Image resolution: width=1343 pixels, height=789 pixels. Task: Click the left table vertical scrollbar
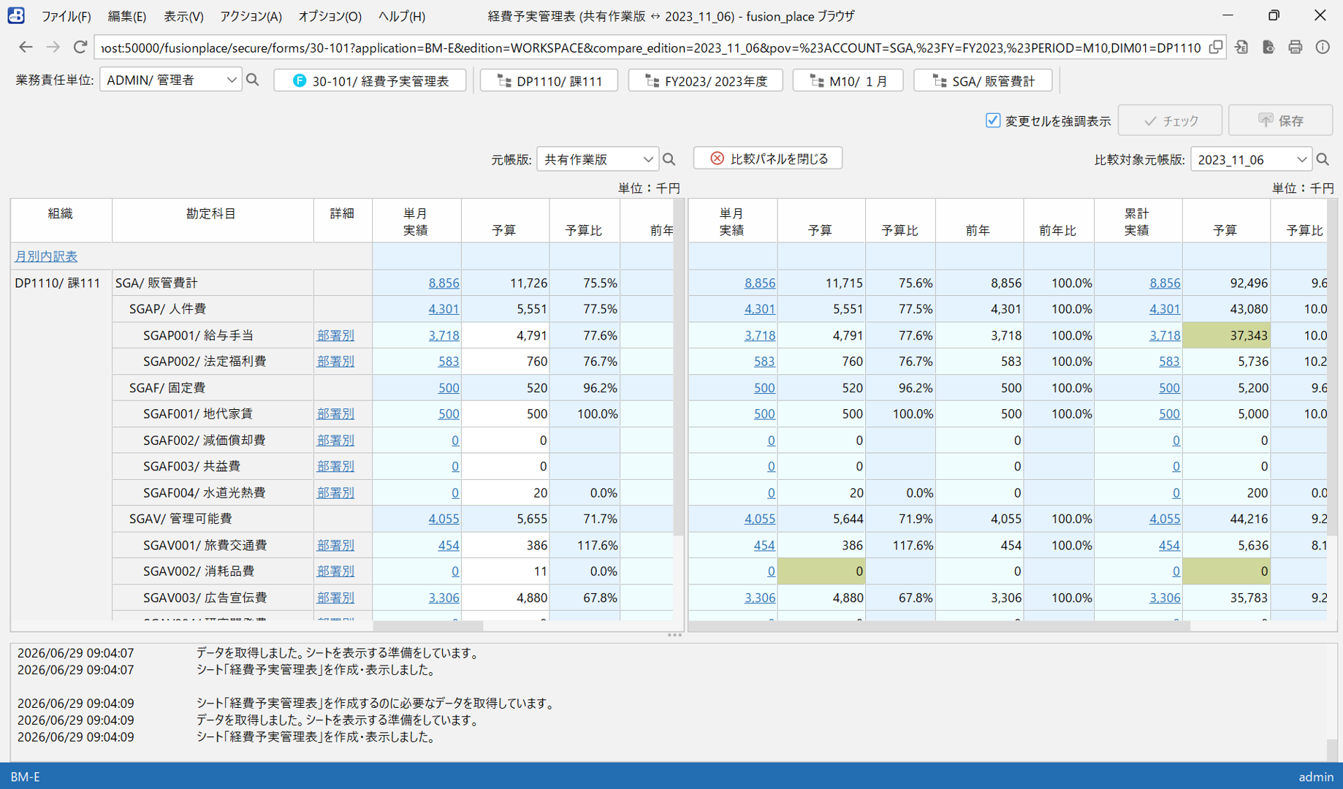[678, 367]
